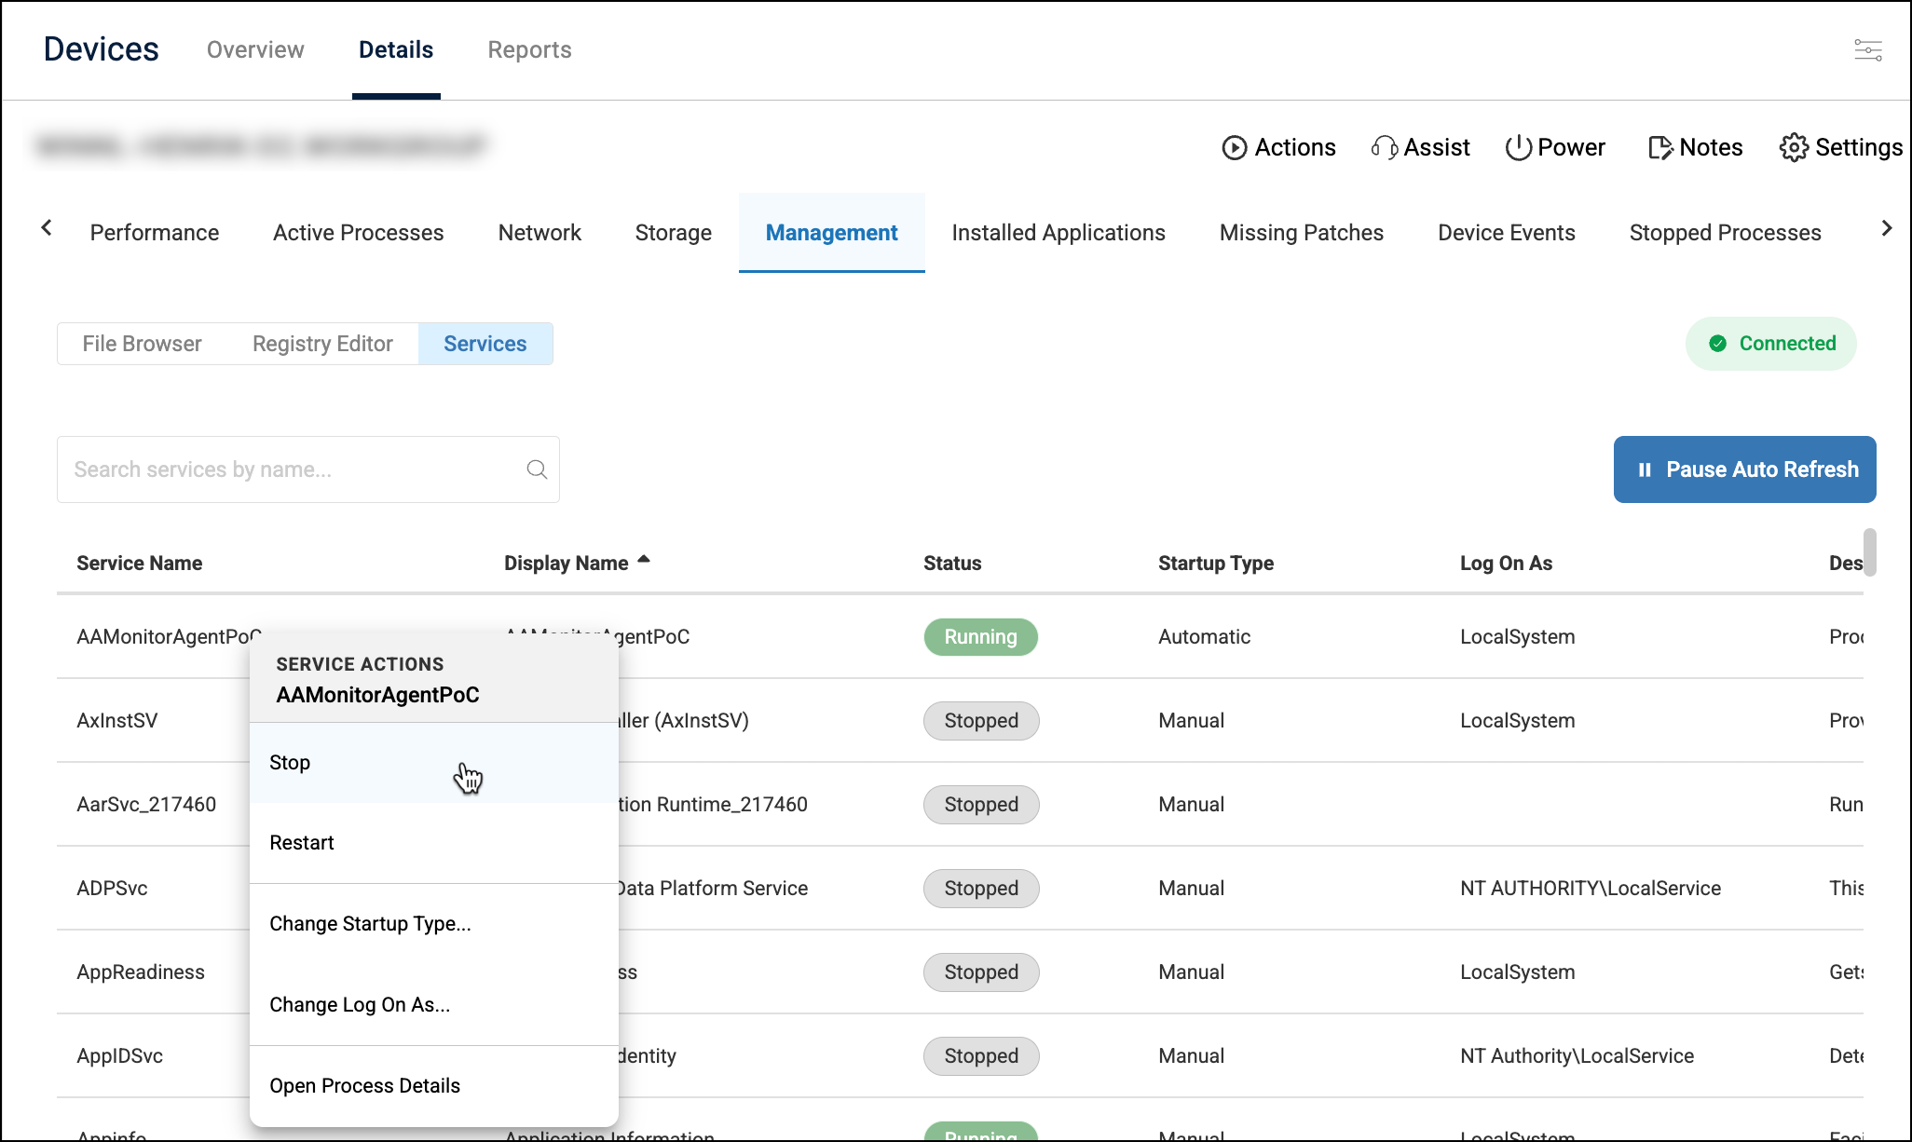Choose Restart in the service actions menu
1912x1142 pixels.
pyautogui.click(x=434, y=843)
